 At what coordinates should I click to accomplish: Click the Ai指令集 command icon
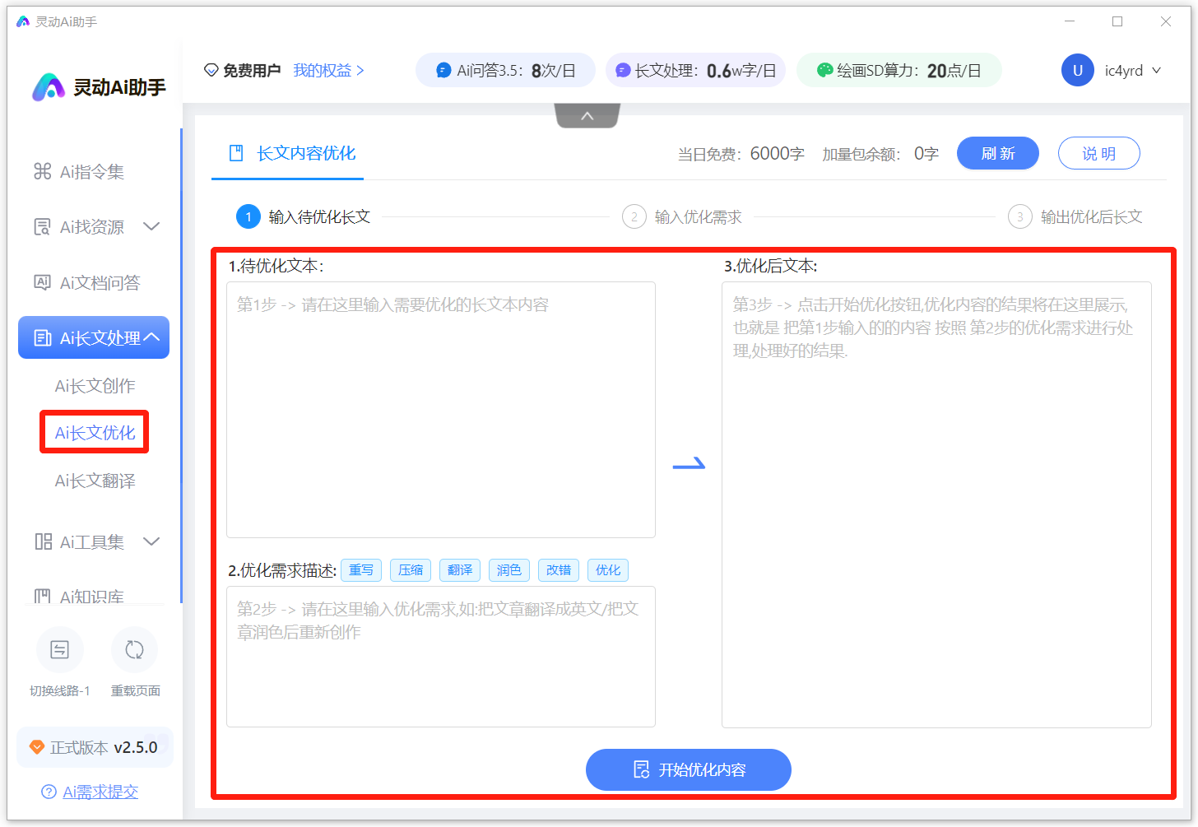[x=42, y=171]
